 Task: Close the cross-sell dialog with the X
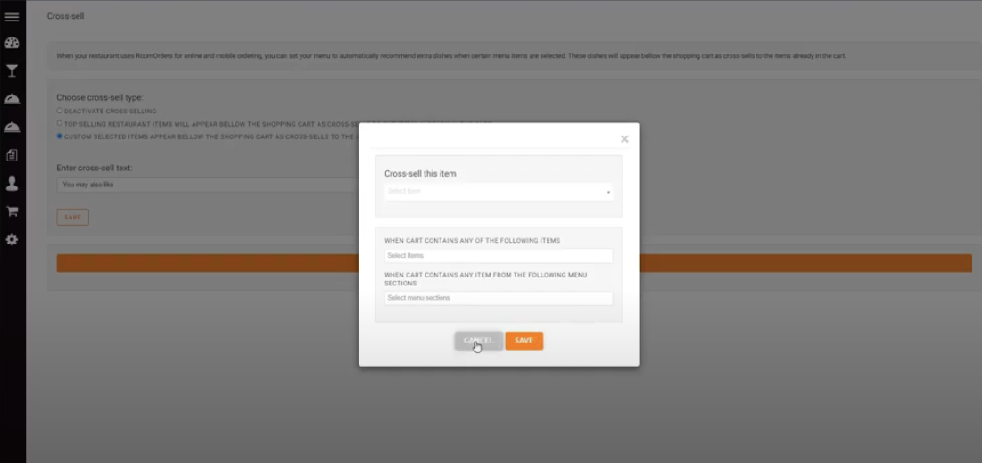(624, 139)
